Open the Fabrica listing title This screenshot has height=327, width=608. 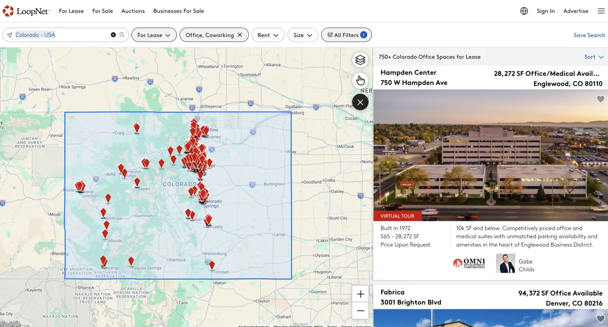(x=393, y=292)
